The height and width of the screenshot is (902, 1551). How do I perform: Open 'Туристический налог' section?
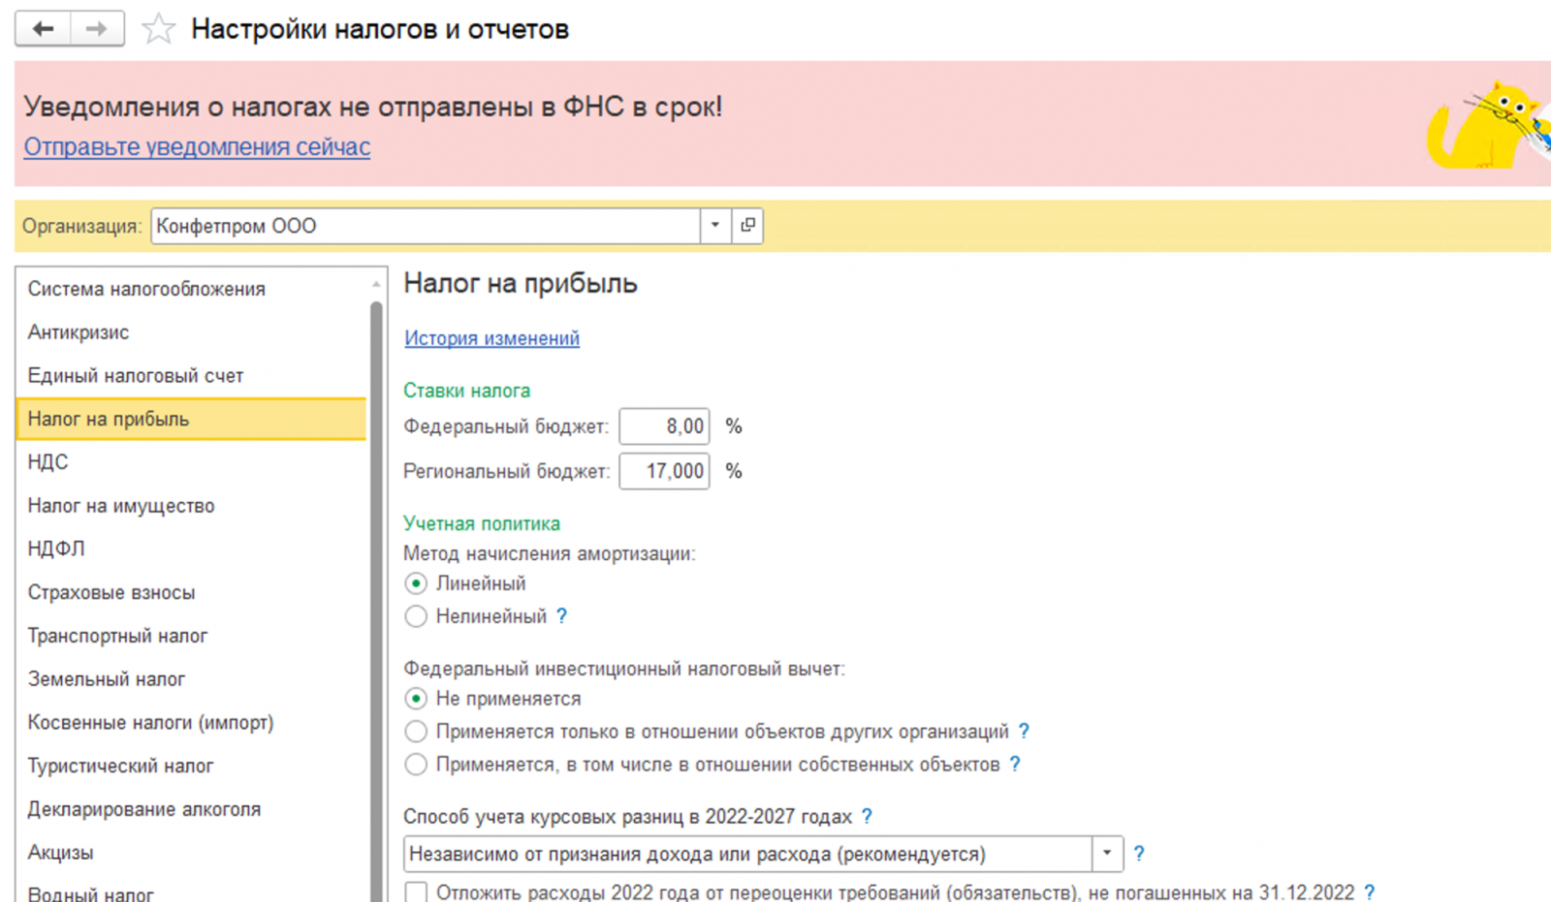tap(191, 765)
